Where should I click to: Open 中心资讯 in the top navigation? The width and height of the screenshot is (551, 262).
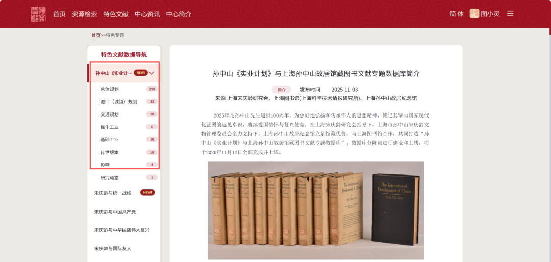147,14
